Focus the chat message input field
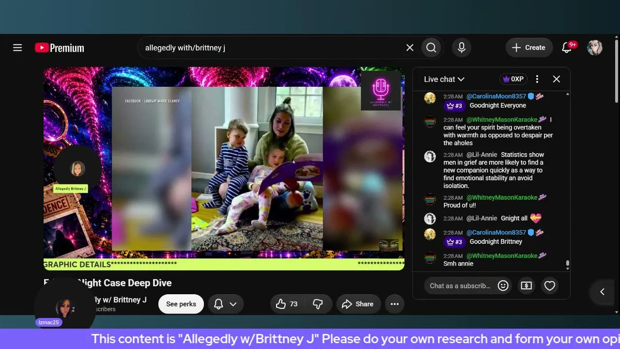 tap(460, 286)
